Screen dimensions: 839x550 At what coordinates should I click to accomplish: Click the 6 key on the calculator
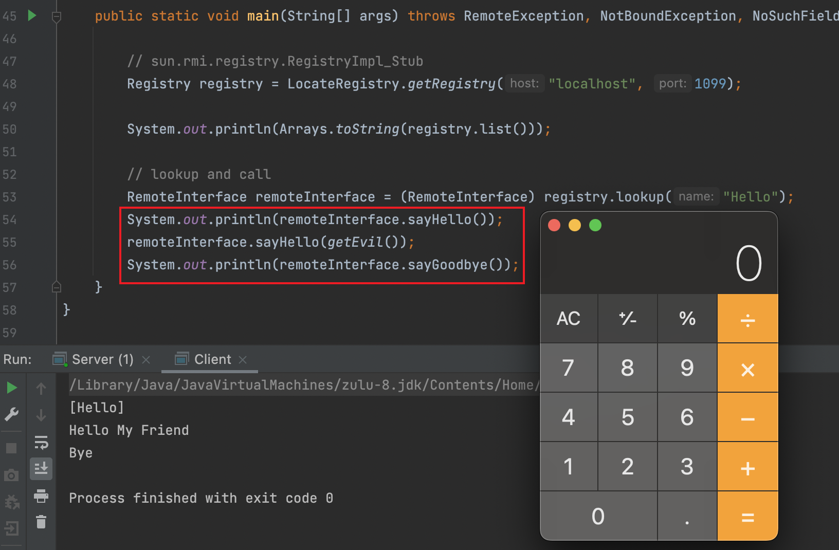tap(687, 417)
